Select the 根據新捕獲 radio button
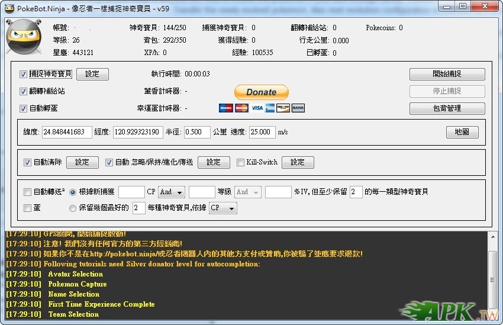This screenshot has height=325, width=503. coord(73,192)
